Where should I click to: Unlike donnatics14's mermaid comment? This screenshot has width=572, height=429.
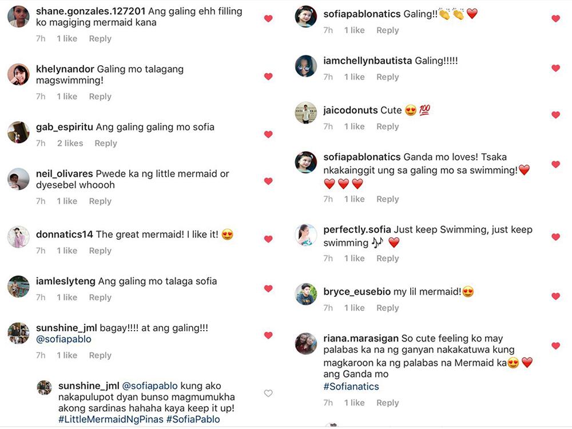tap(268, 239)
